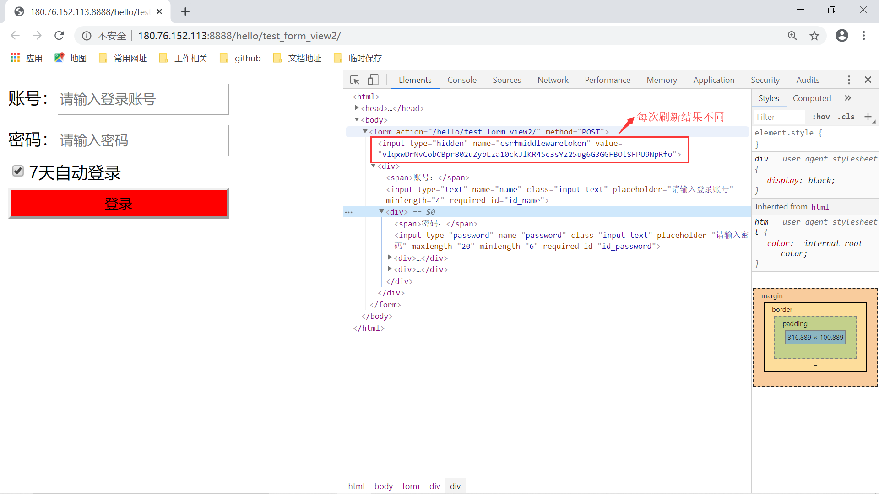Show more Styles pane tabs chevron
The image size is (879, 494).
click(848, 98)
